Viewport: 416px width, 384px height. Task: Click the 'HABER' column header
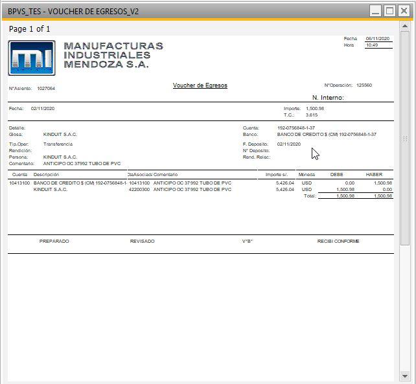pyautogui.click(x=374, y=174)
